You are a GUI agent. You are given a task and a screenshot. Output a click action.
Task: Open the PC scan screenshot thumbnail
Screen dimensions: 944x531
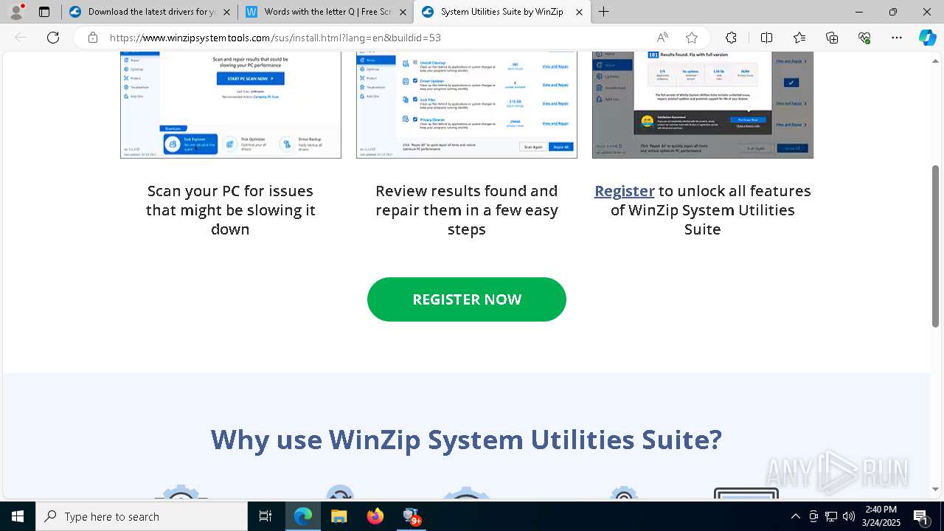pos(231,105)
